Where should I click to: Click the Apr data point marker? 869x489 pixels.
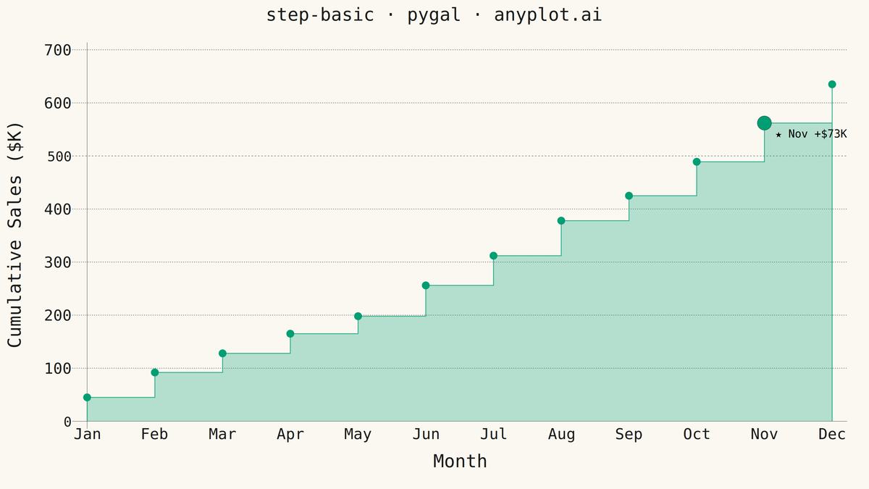pos(290,334)
